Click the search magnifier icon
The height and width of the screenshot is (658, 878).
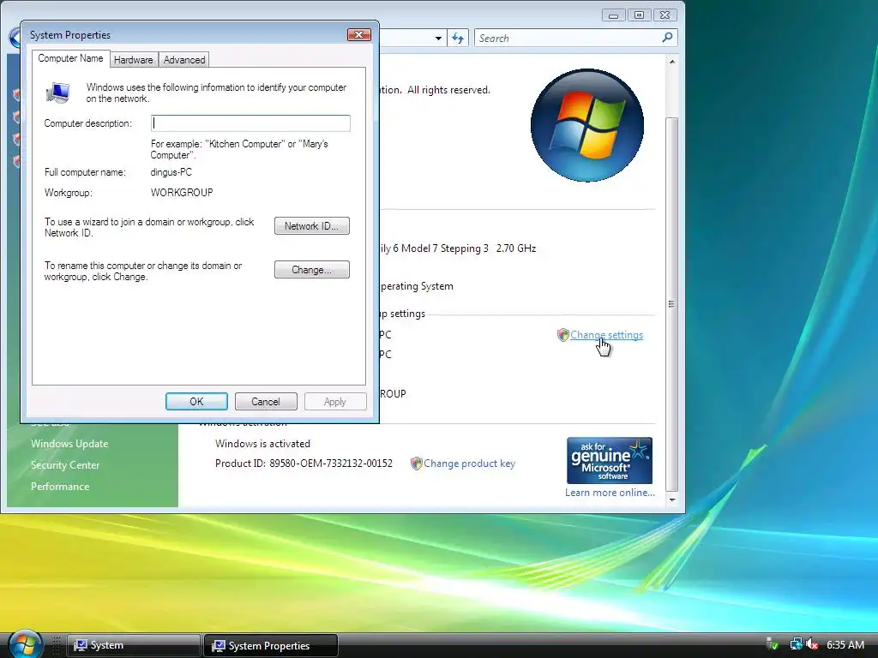(x=667, y=38)
